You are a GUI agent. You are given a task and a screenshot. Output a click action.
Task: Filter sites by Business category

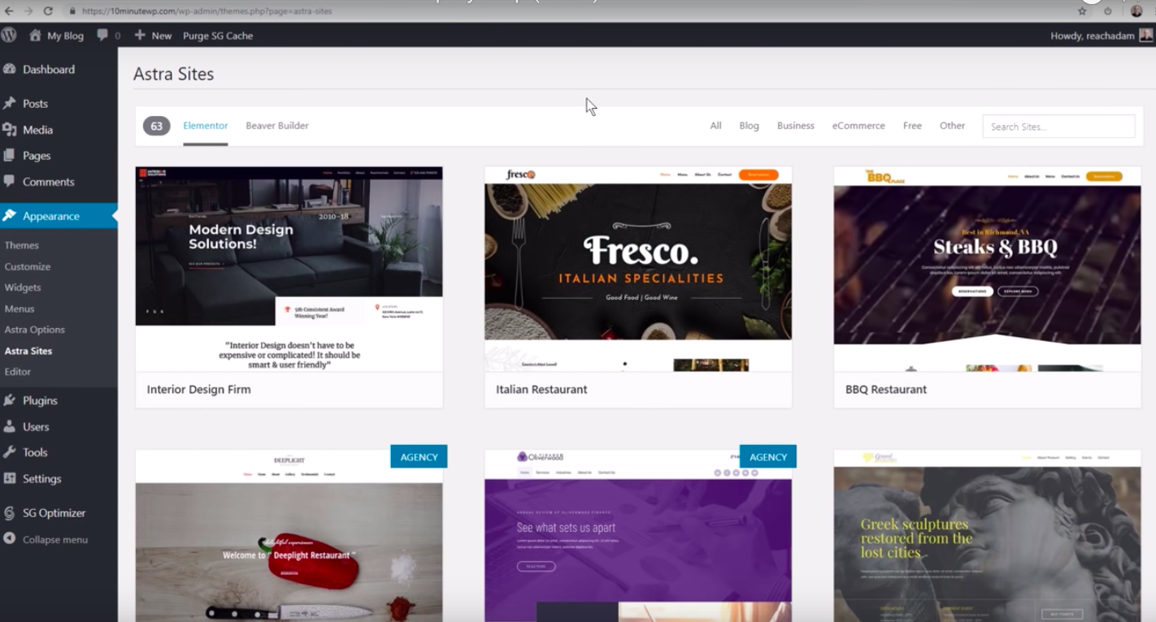[x=795, y=126]
